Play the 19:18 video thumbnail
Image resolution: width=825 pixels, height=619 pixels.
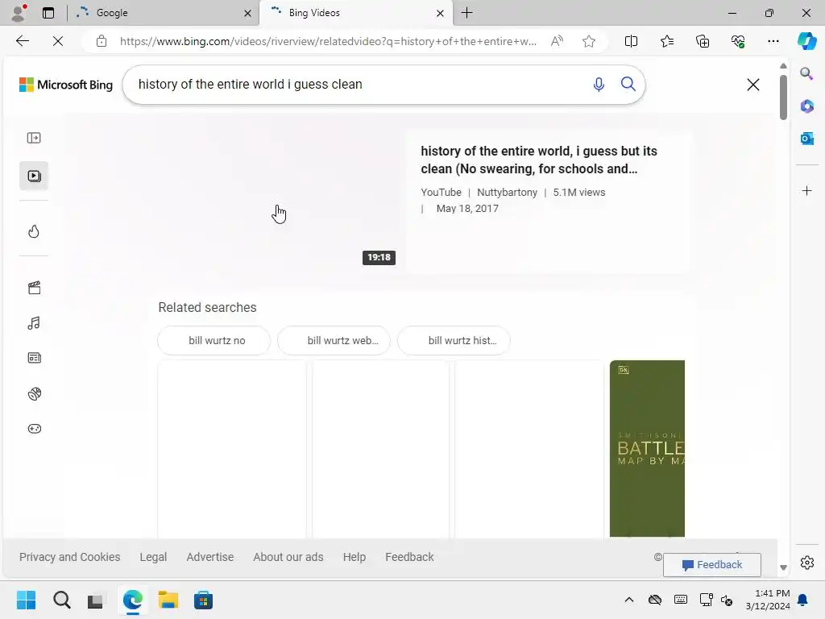[278, 201]
